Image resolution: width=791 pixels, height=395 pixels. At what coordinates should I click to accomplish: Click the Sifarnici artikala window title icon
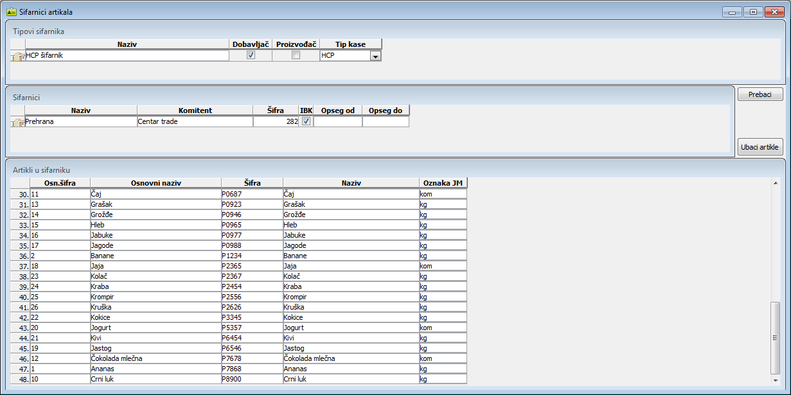[x=11, y=11]
